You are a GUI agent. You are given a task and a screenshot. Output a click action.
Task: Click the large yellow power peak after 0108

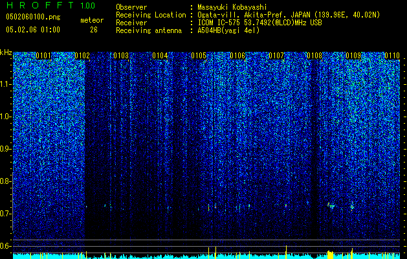pyautogui.click(x=330, y=254)
